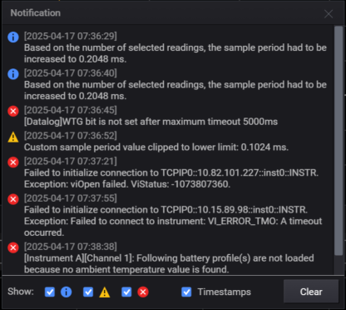
Task: Click the error icon for the battery profile message
Action: tap(13, 247)
